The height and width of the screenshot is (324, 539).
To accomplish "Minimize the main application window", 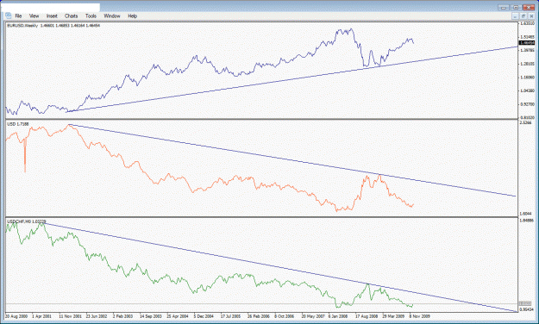I will [504, 7].
